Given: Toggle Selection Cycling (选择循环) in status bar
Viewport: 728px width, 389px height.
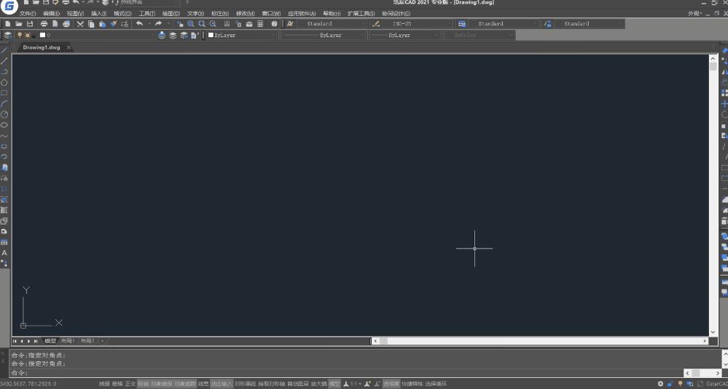Looking at the screenshot, I should 436,384.
